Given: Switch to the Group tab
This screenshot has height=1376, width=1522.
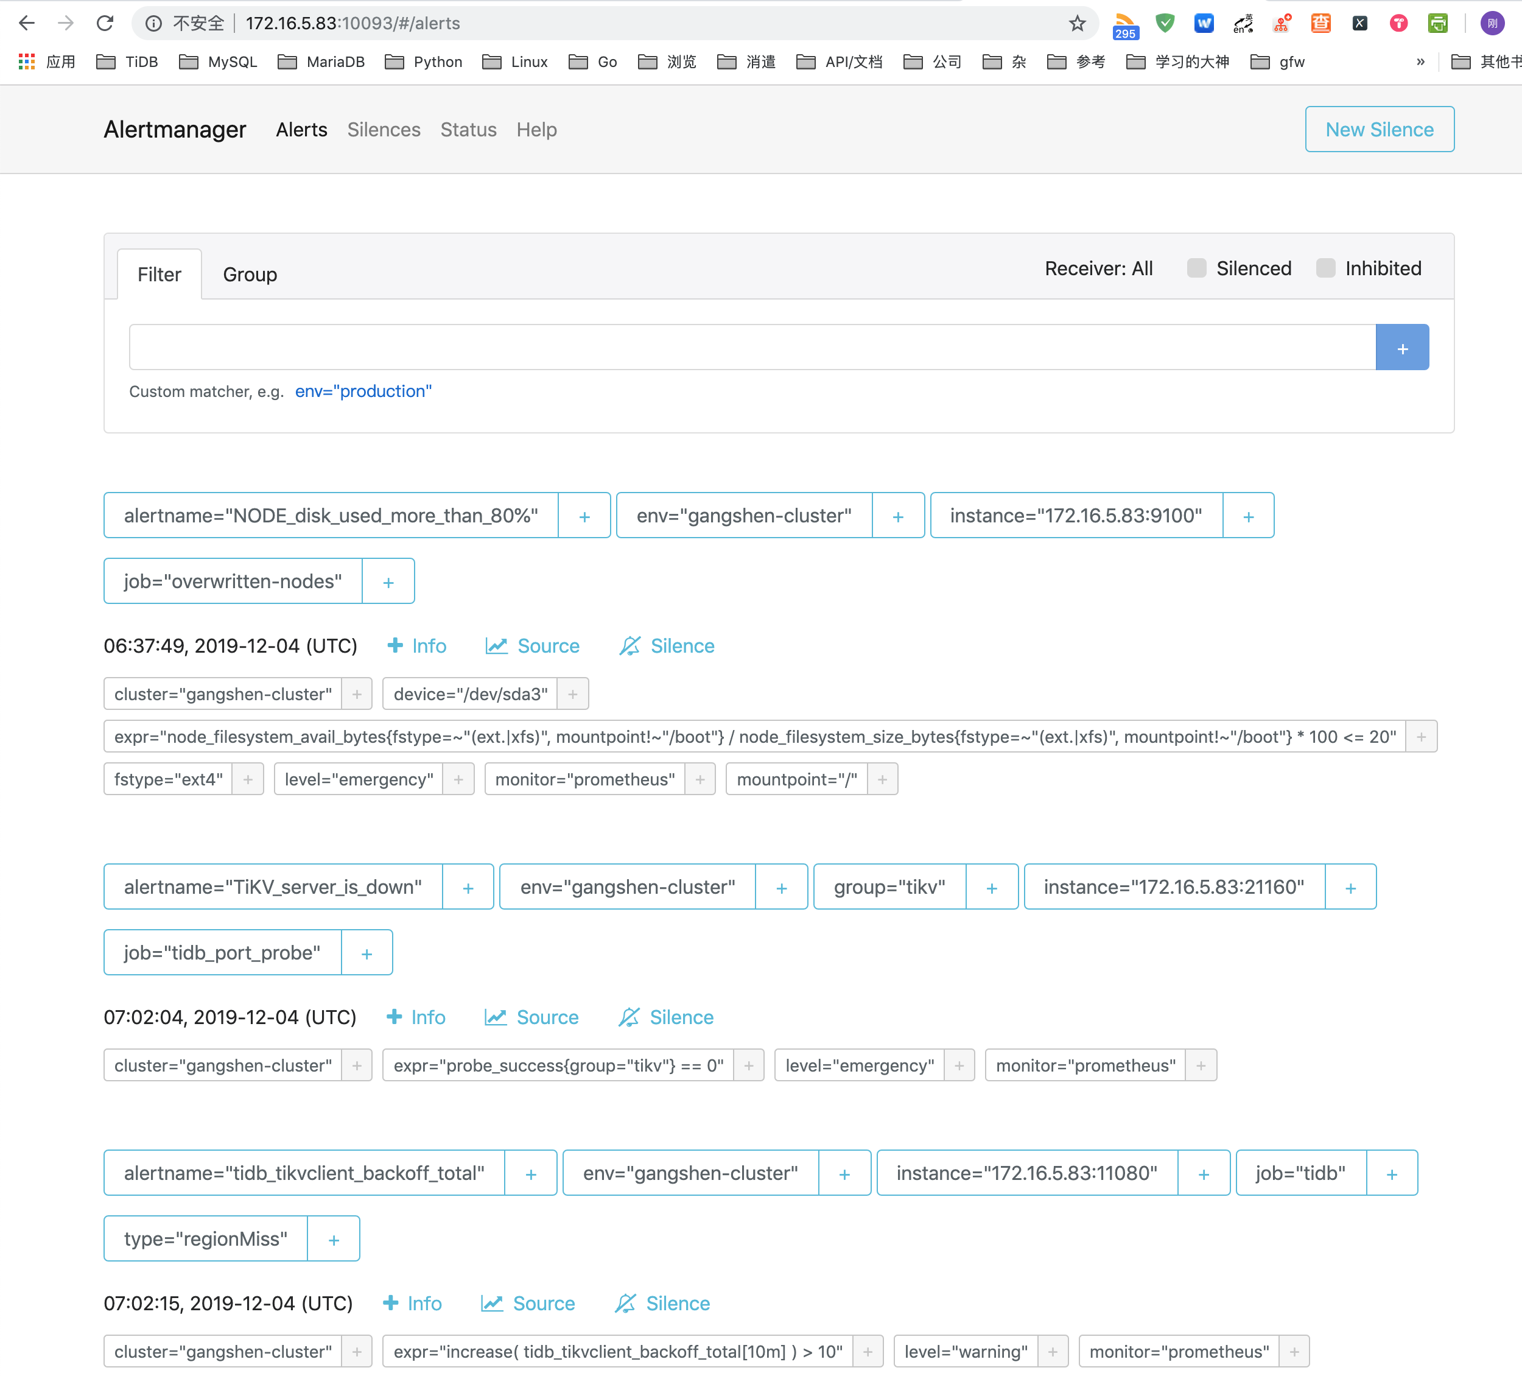Looking at the screenshot, I should tap(250, 274).
